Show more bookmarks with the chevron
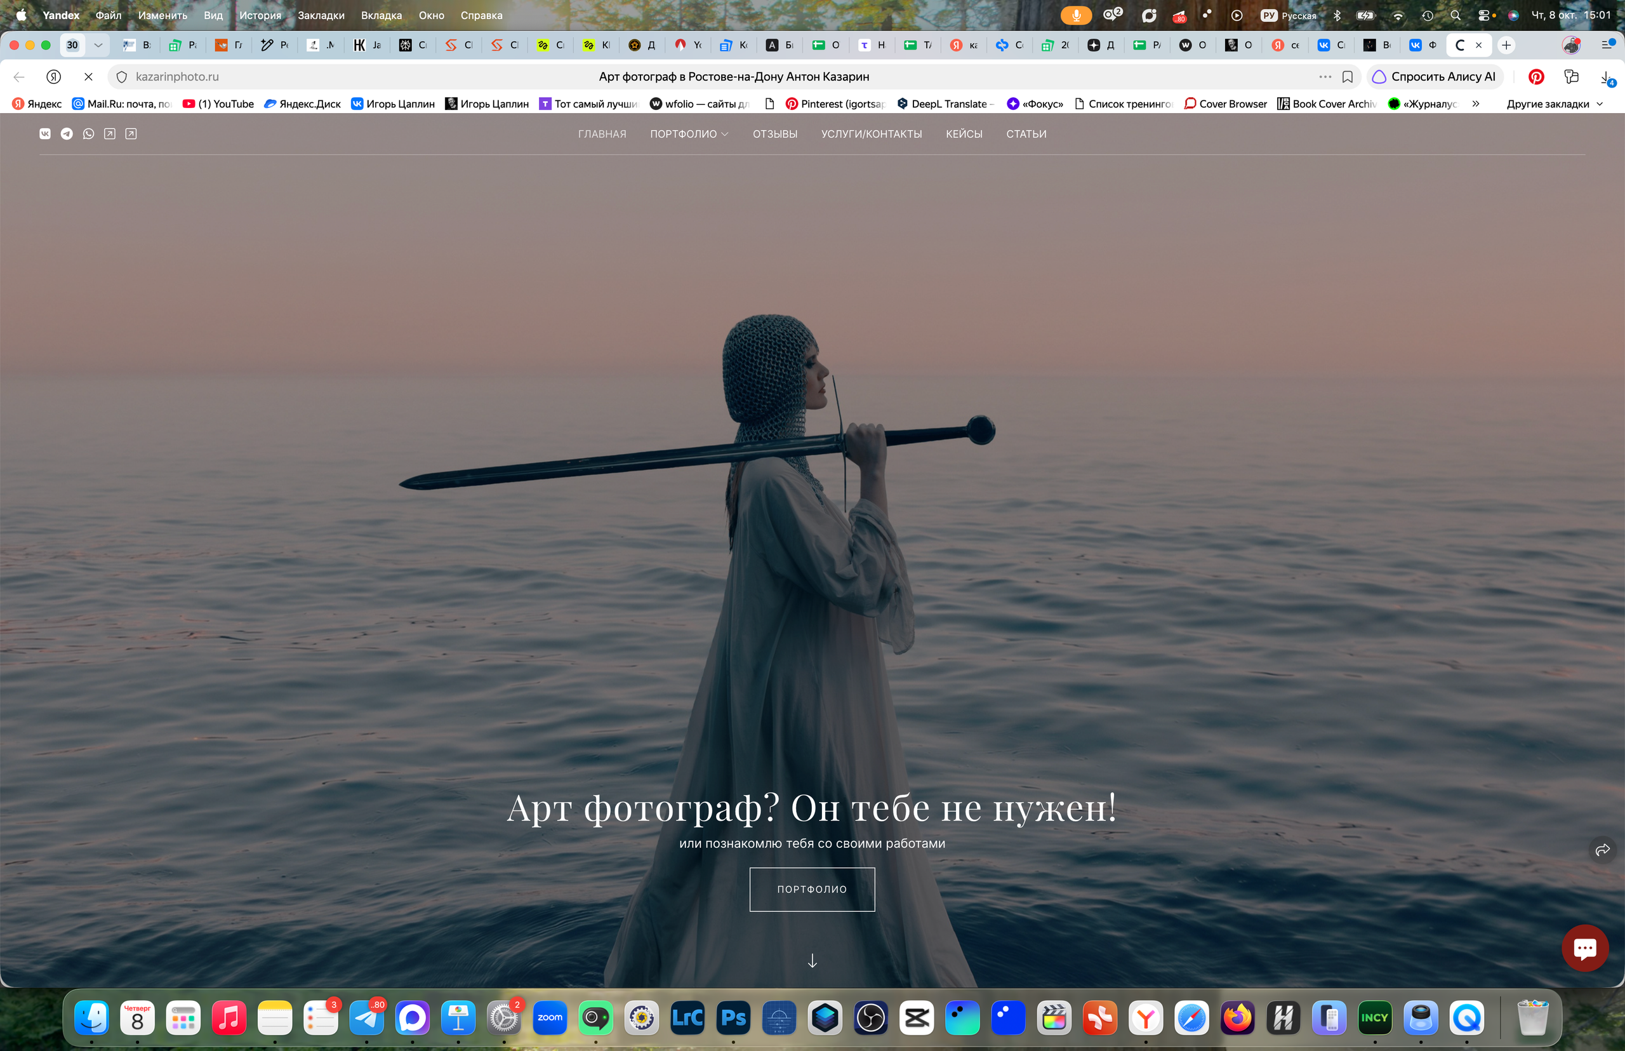This screenshot has height=1051, width=1625. pos(1476,104)
